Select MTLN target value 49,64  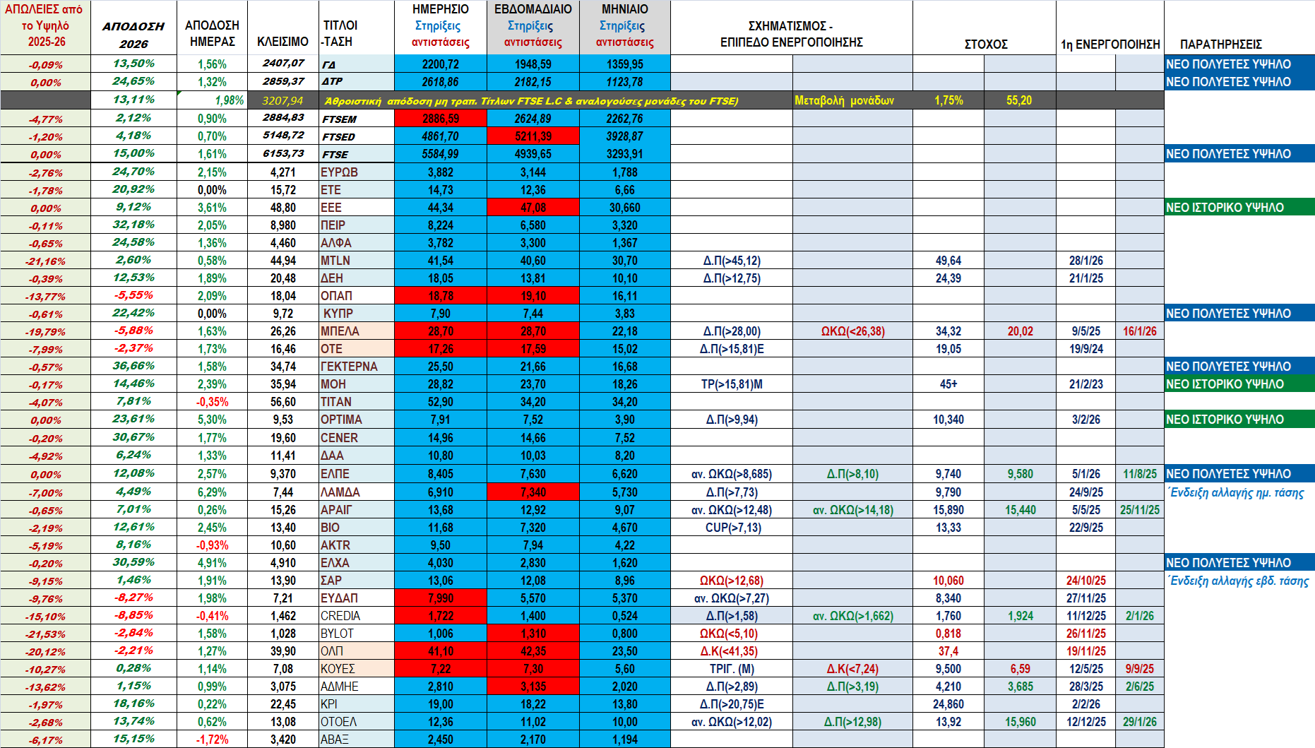(948, 261)
